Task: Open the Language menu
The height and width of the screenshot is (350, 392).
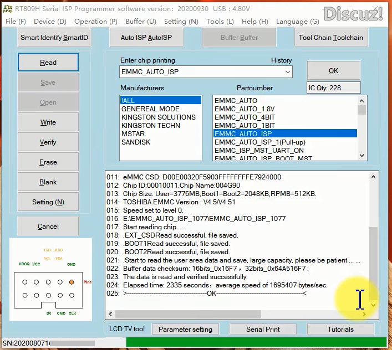Action: [x=297, y=21]
